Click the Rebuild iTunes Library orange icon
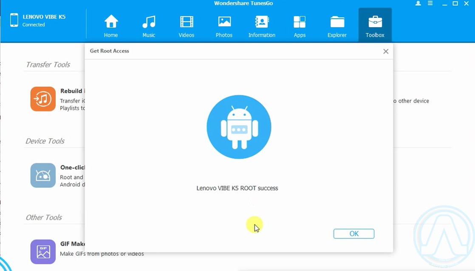Viewport: 475px width, 271px height. tap(43, 99)
